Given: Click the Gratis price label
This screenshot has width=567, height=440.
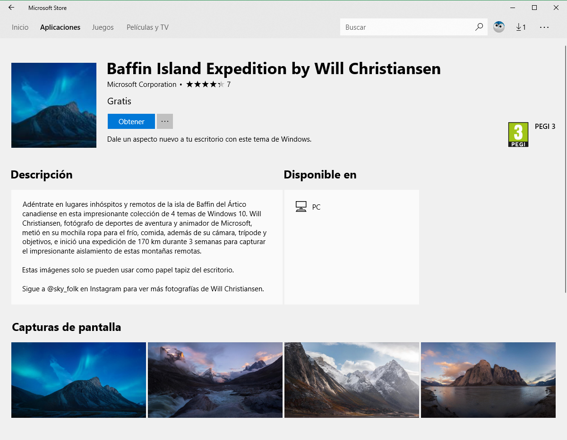Looking at the screenshot, I should coord(119,101).
